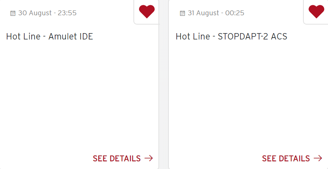Click arrow icon after Amulet IDE's SEE DETAILS

tap(149, 158)
